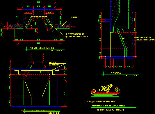
Task: Select the Dibujo author text line
Action: pyautogui.click(x=101, y=101)
